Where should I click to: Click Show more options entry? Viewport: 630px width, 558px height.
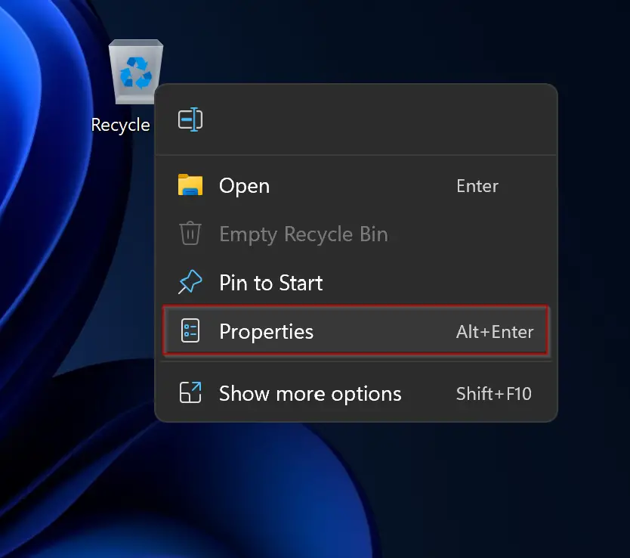pyautogui.click(x=356, y=393)
